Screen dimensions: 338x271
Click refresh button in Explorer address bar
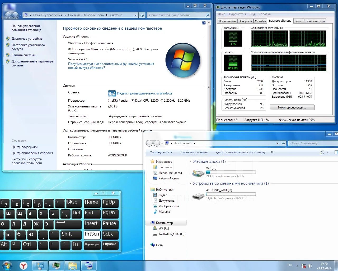(283, 143)
